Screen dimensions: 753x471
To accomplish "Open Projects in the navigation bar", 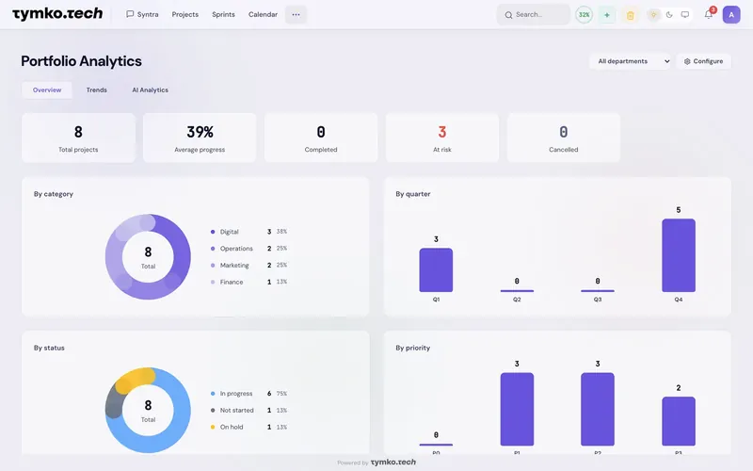I will [184, 14].
